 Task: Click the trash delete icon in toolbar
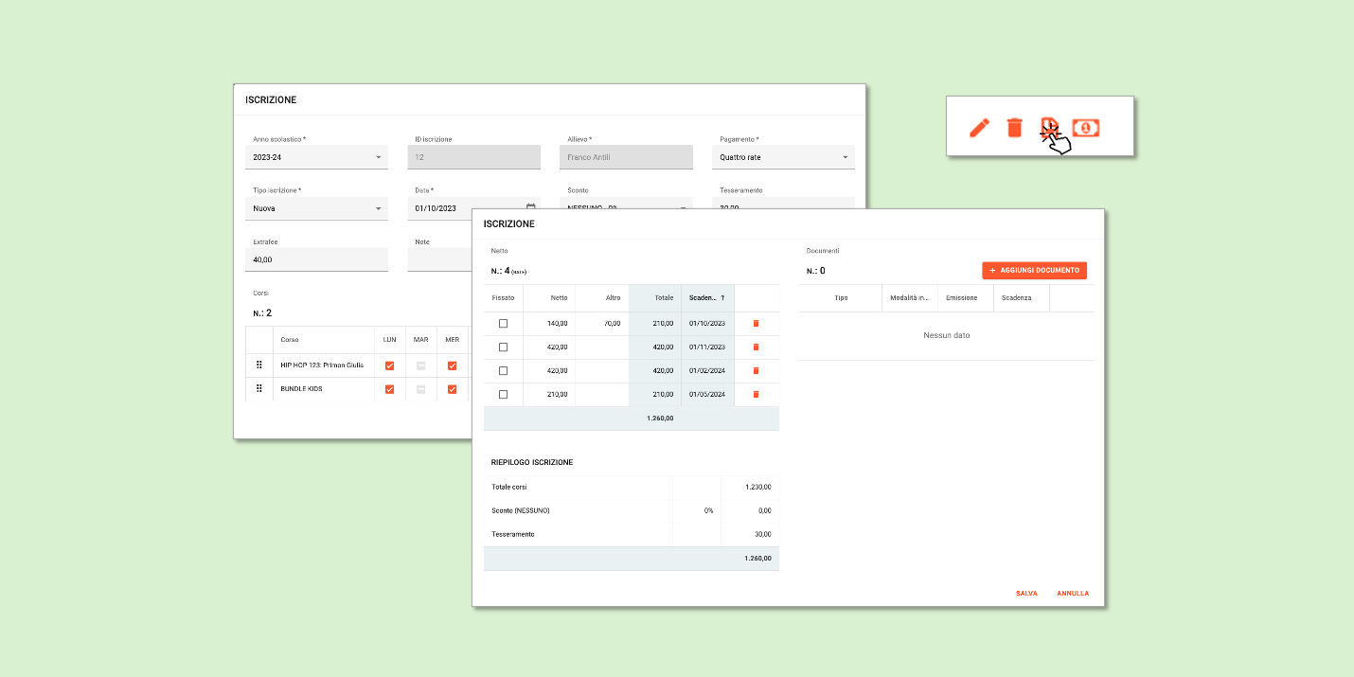coord(1014,128)
